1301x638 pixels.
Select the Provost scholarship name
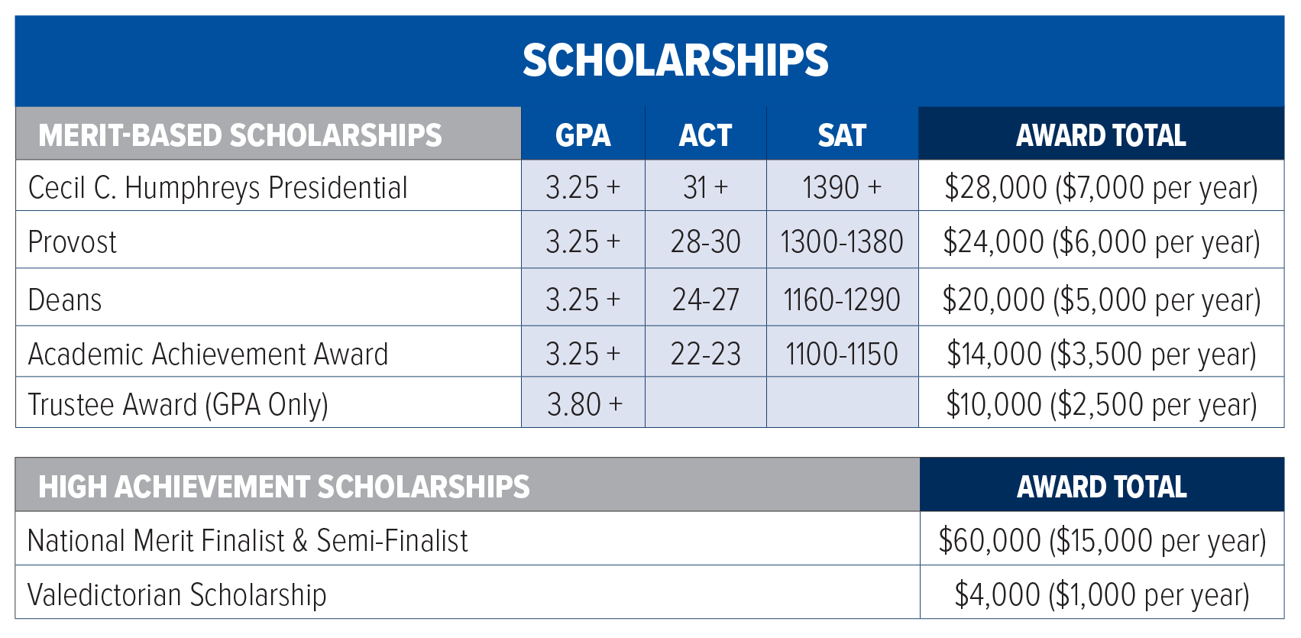pyautogui.click(x=73, y=241)
